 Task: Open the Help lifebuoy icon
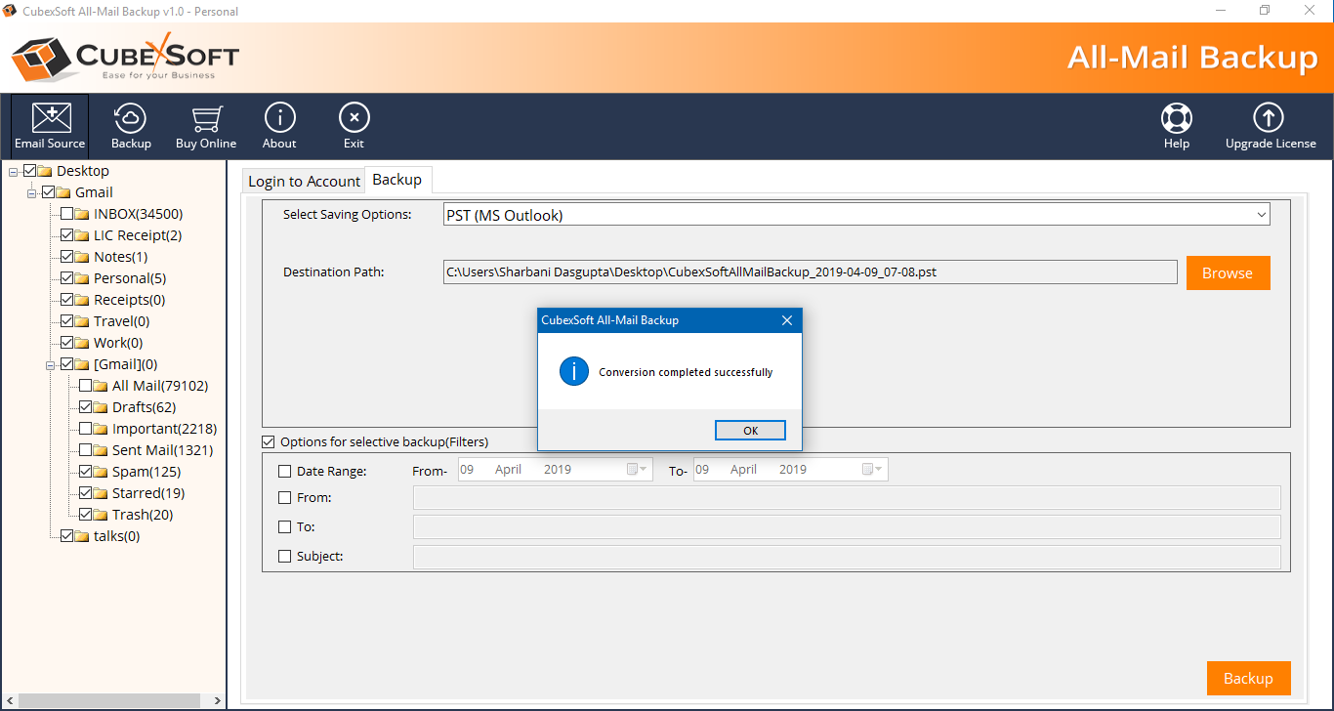pos(1176,126)
